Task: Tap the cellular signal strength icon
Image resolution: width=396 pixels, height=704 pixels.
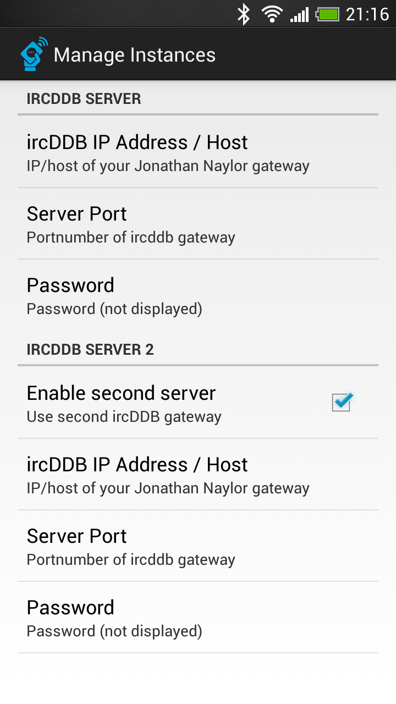Action: click(x=300, y=15)
